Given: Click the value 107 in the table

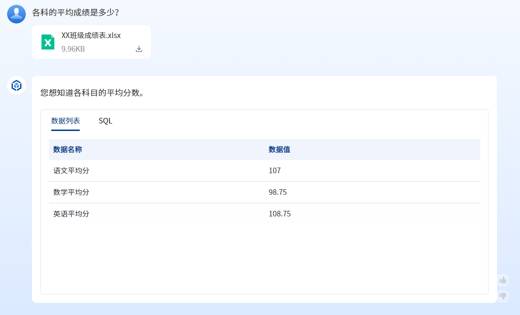Looking at the screenshot, I should click(x=275, y=171).
